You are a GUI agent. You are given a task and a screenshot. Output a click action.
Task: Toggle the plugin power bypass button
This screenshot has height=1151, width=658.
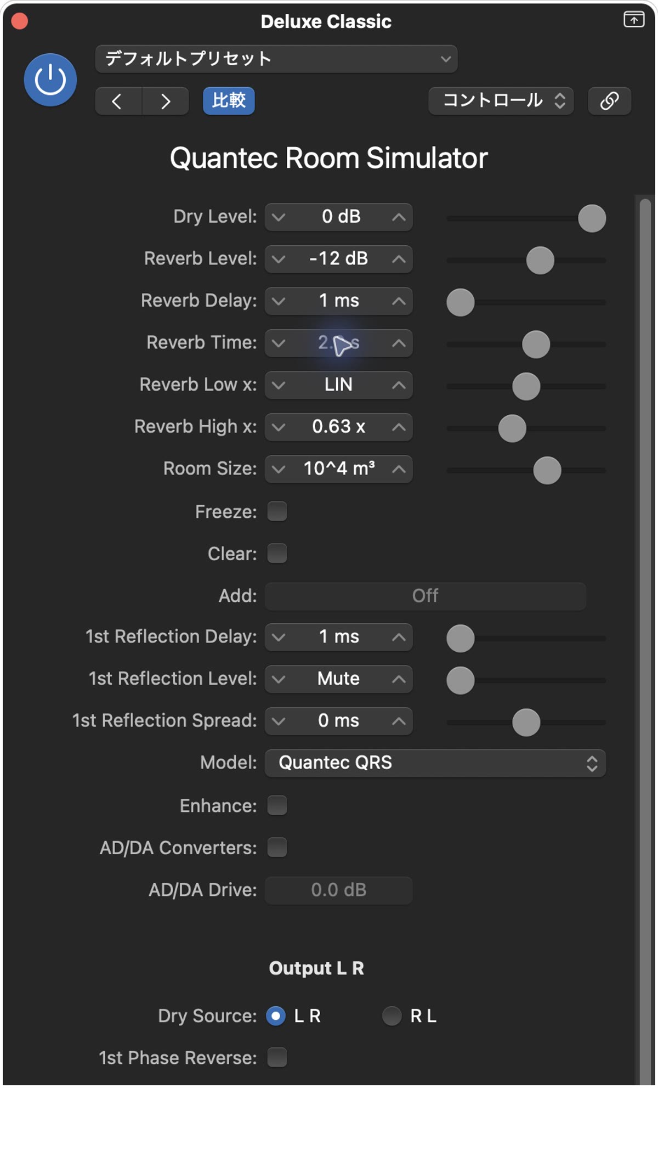coord(50,80)
